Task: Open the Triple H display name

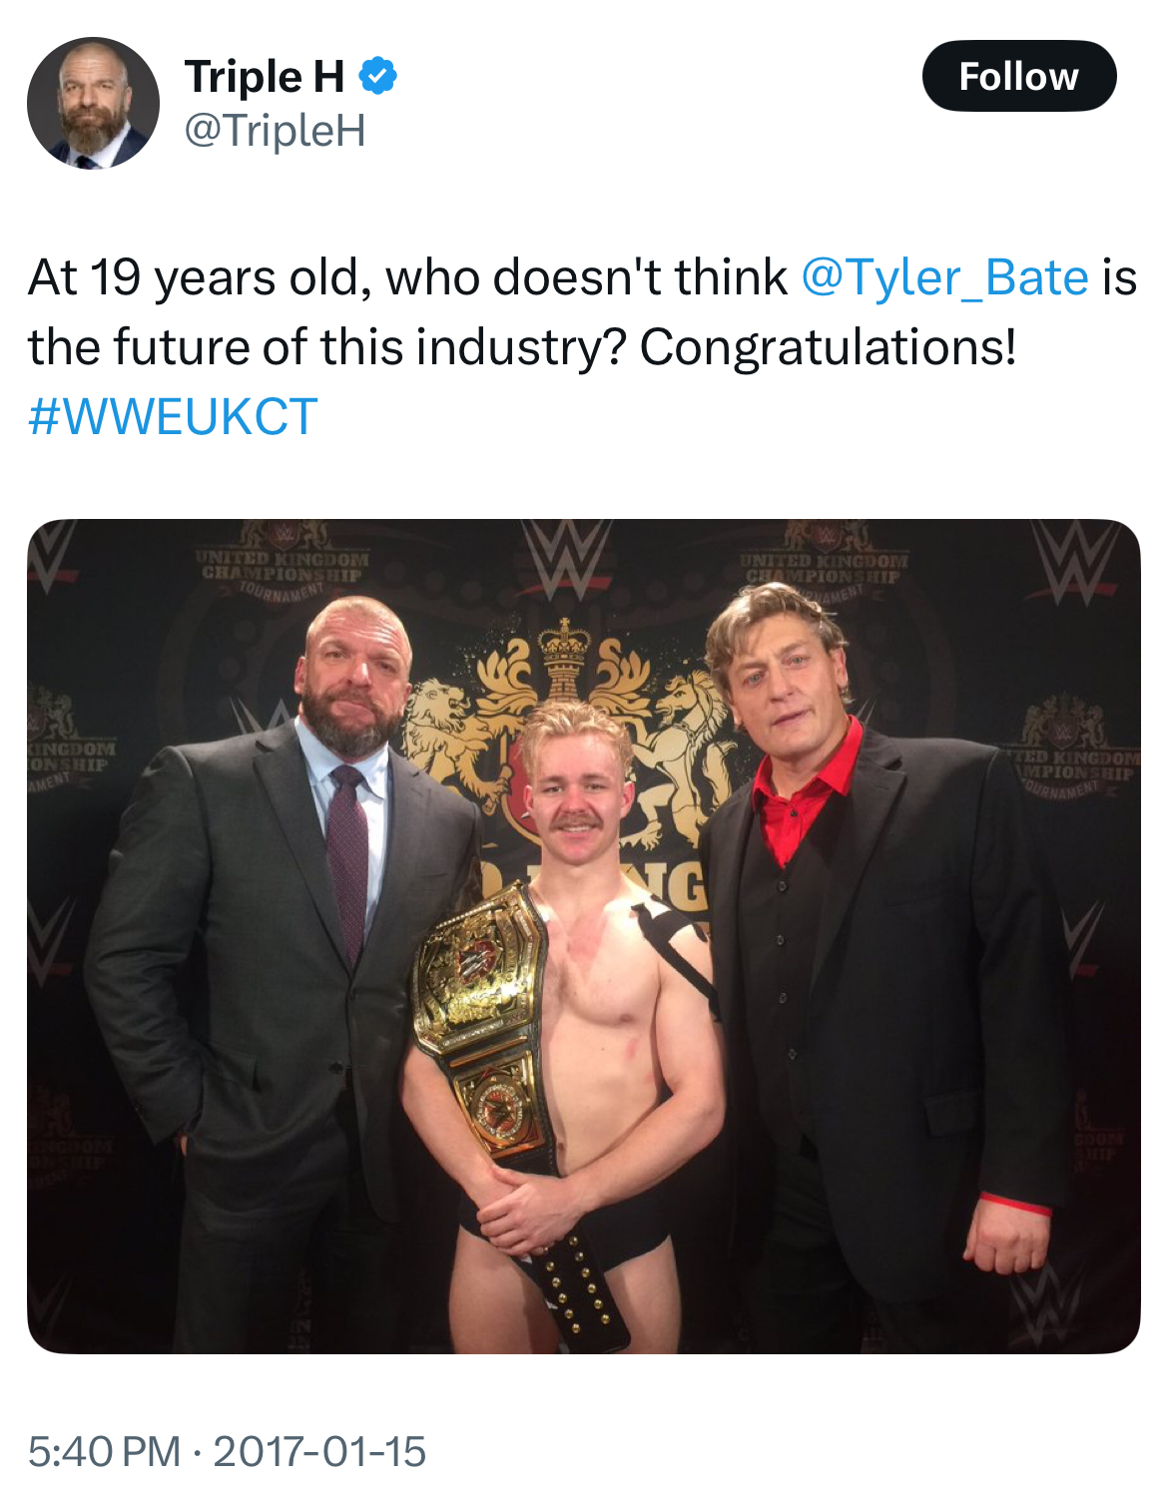Action: [x=265, y=77]
